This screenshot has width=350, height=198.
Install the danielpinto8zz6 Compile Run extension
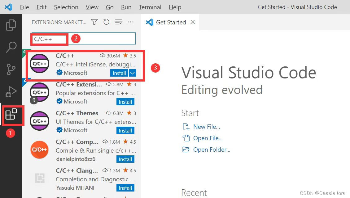(x=125, y=159)
